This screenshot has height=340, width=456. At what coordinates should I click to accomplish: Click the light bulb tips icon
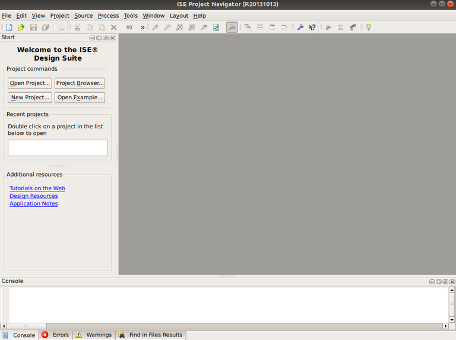(x=369, y=27)
